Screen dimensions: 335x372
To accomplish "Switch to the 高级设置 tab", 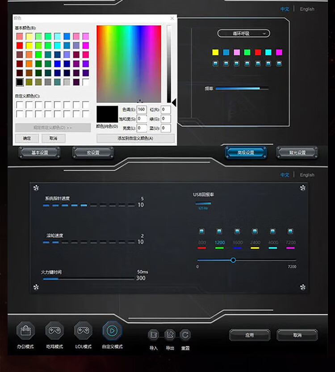I will (x=246, y=153).
